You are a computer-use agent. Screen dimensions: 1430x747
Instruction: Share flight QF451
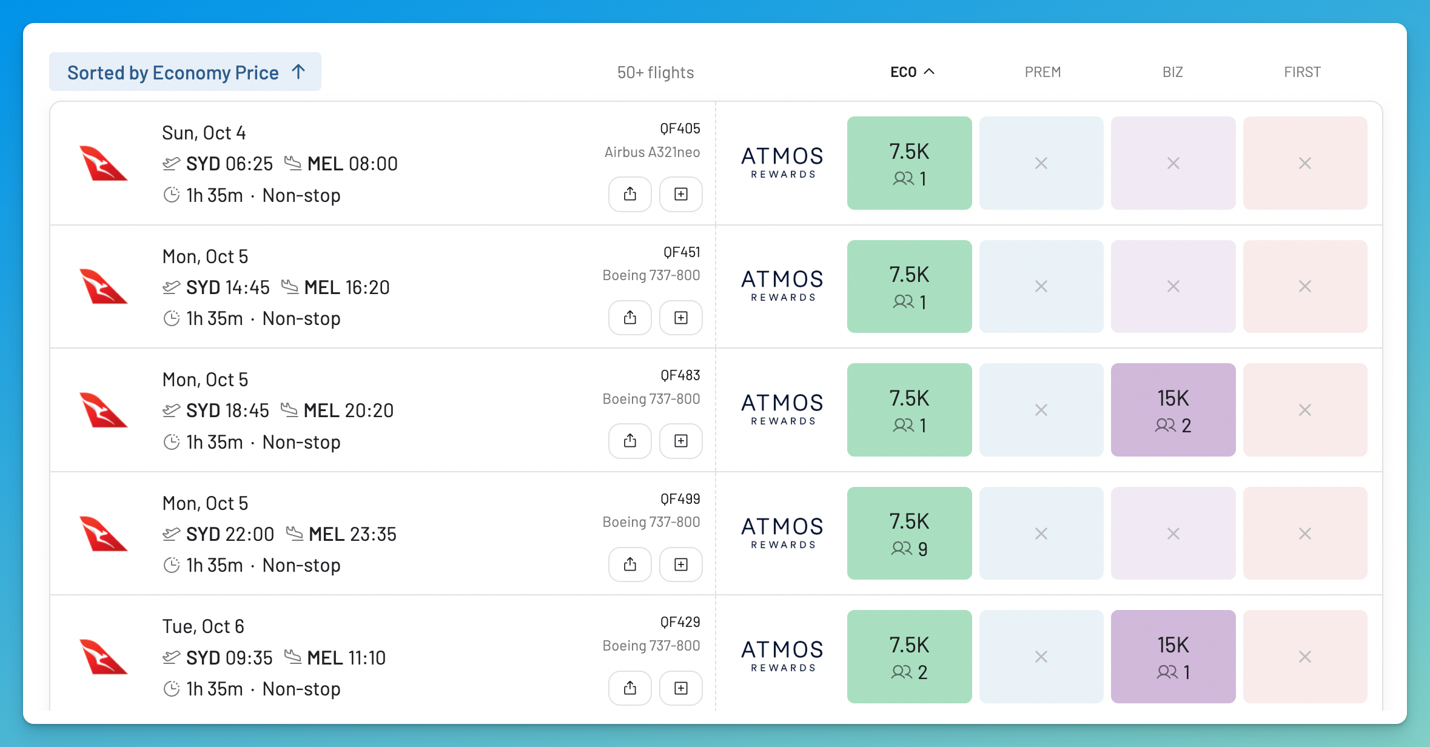pyautogui.click(x=630, y=318)
